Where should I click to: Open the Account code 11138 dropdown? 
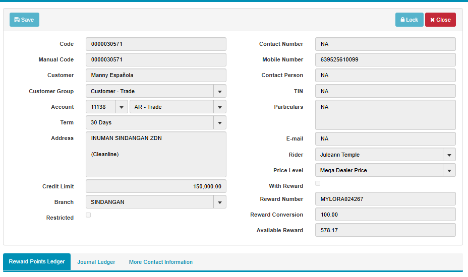pos(122,107)
